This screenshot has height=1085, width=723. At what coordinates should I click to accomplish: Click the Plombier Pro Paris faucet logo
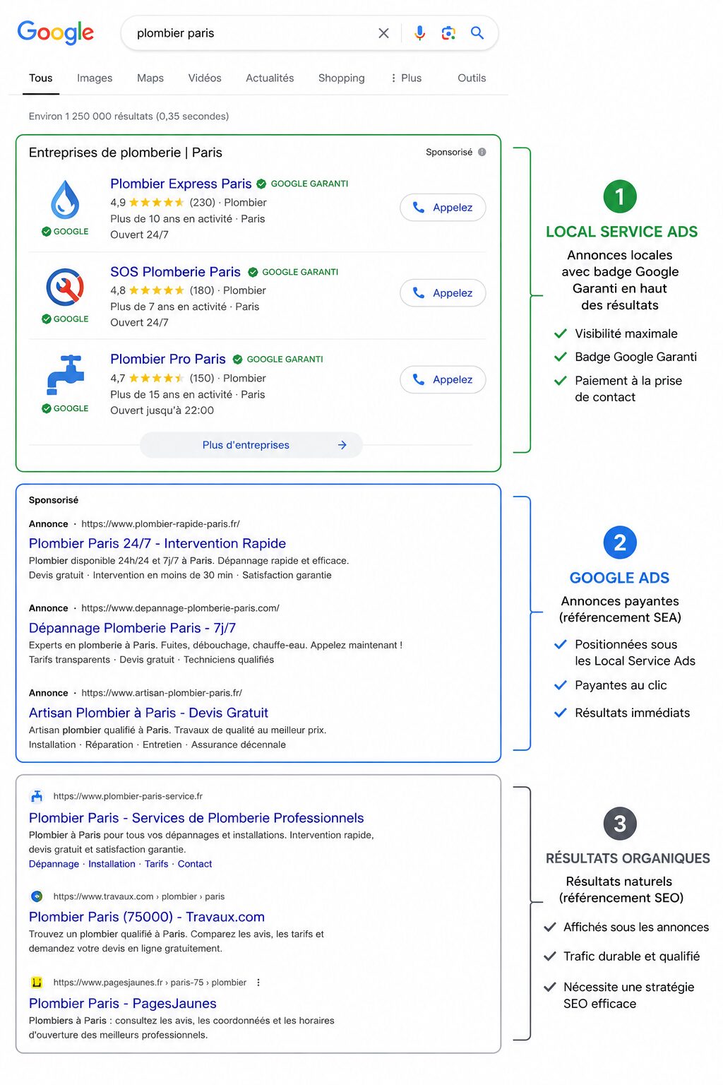coord(65,374)
